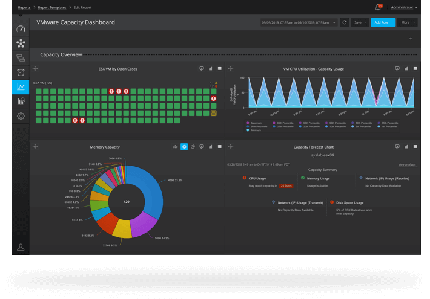This screenshot has width=430, height=299.
Task: Open the notifications bell
Action: 378,7
